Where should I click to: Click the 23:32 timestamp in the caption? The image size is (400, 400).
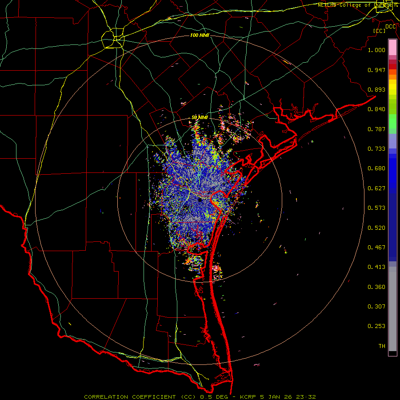pyautogui.click(x=306, y=397)
